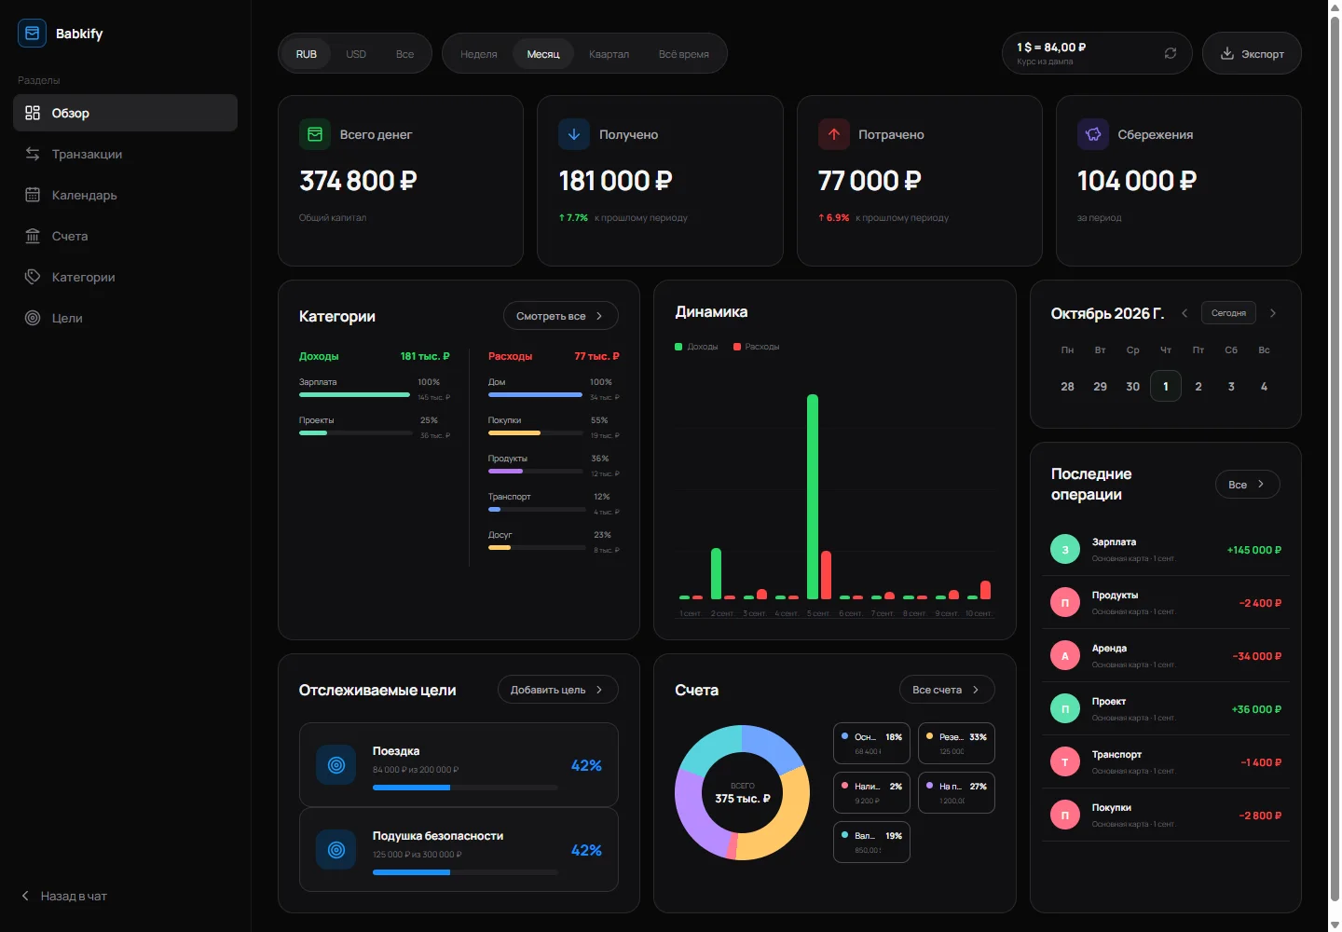This screenshot has width=1342, height=932.
Task: Click Сегодня button in calendar
Action: tap(1228, 313)
